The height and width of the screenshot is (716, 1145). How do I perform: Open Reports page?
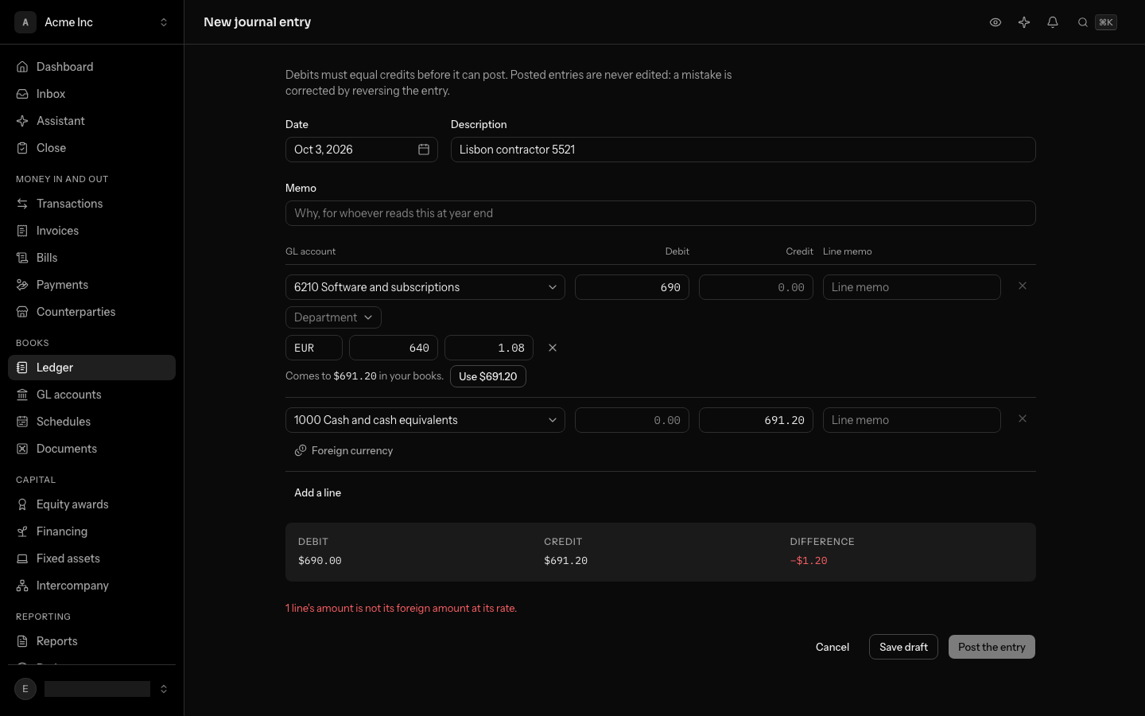pyautogui.click(x=91, y=641)
